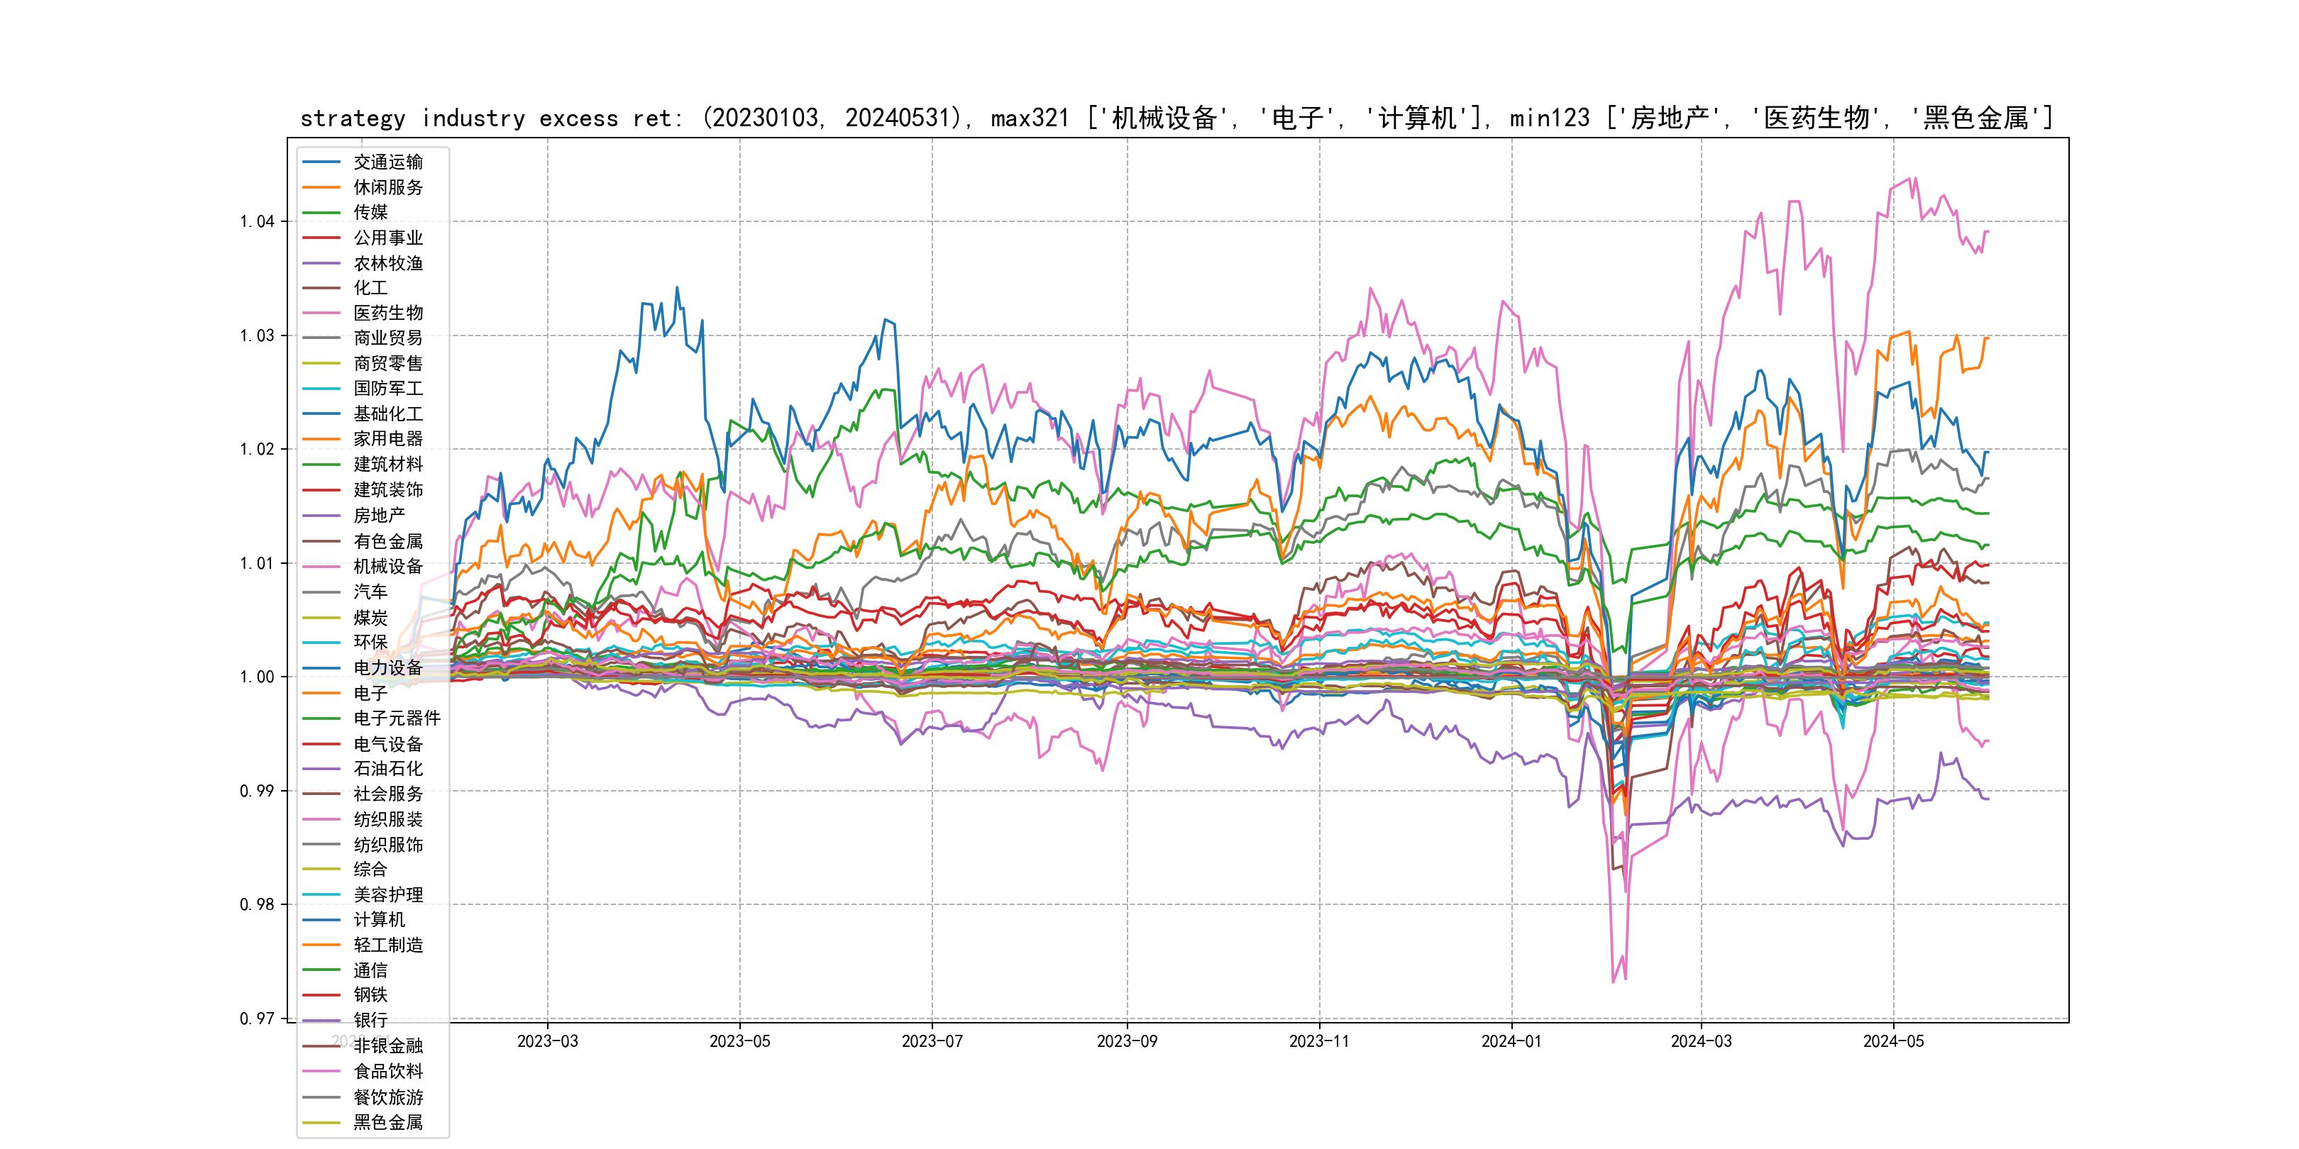Viewport: 2299px width, 1149px height.
Task: Click the chart title text
Action: [1176, 118]
